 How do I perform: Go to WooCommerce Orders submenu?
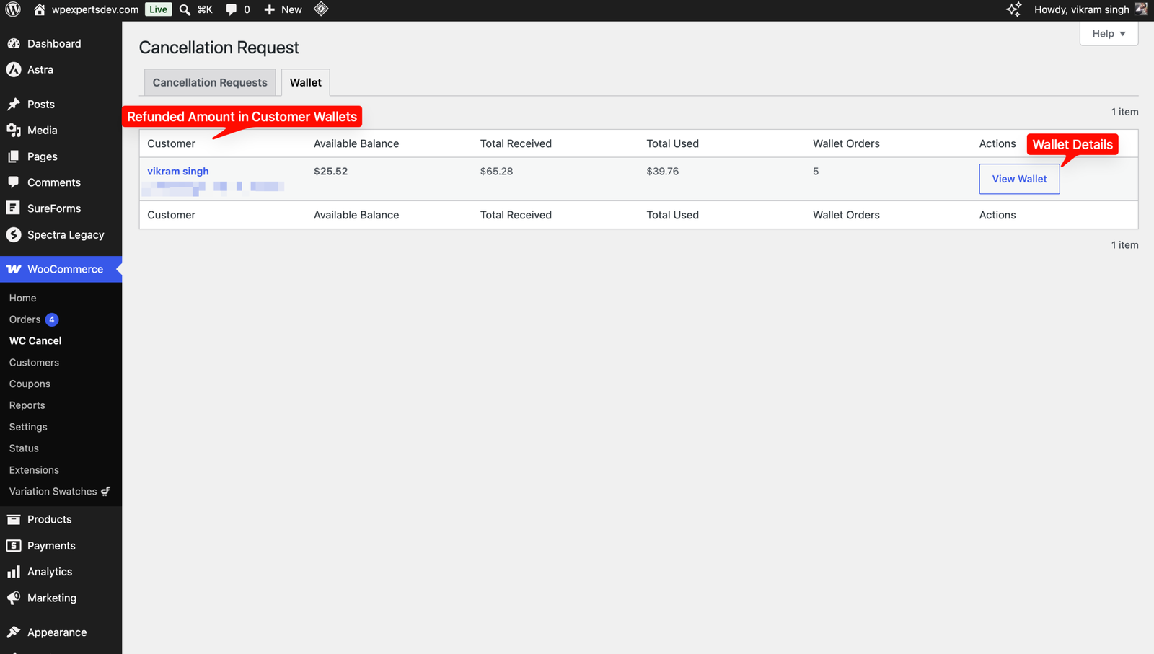25,319
